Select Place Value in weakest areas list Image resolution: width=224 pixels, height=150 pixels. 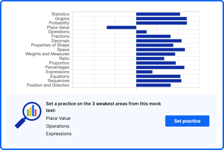coord(58,118)
